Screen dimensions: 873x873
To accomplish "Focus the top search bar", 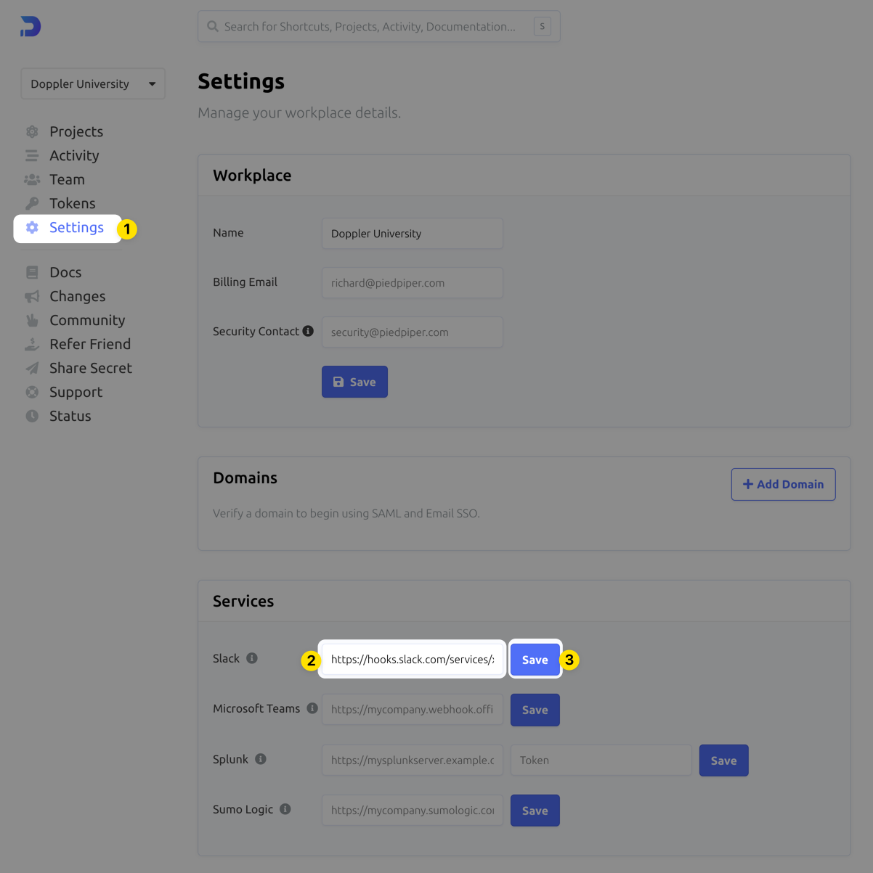I will [379, 26].
